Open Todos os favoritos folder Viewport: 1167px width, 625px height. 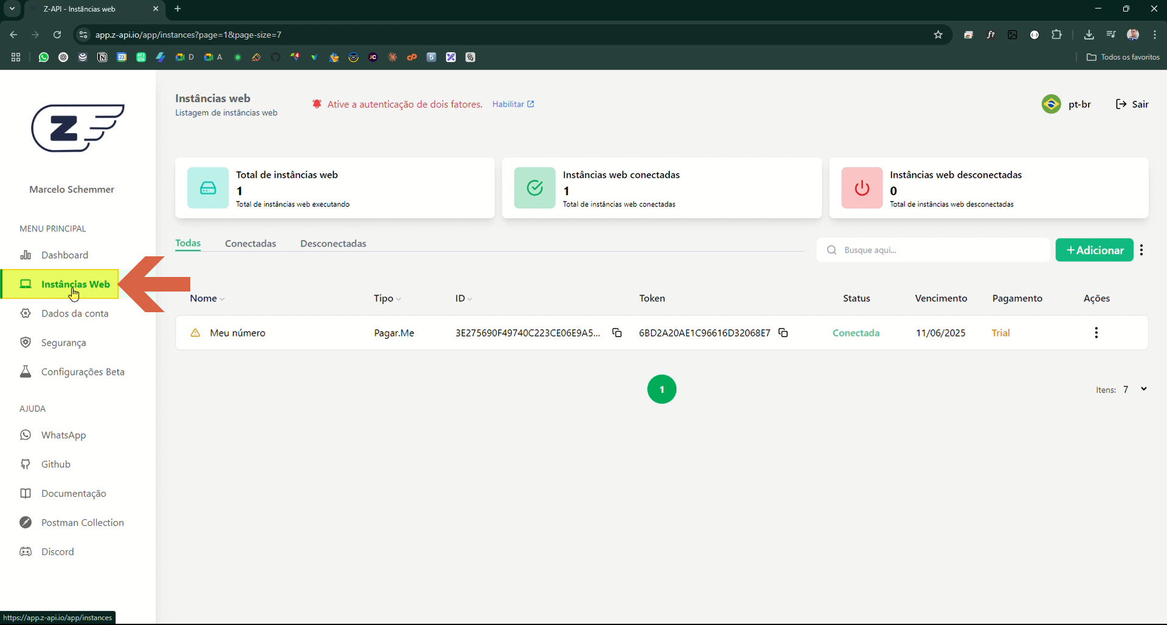(x=1123, y=57)
